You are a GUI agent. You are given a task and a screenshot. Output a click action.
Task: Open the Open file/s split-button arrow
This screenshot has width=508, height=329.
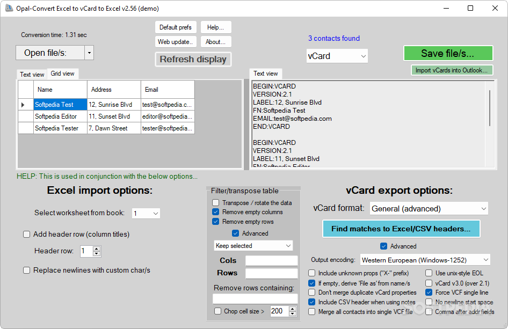click(89, 53)
